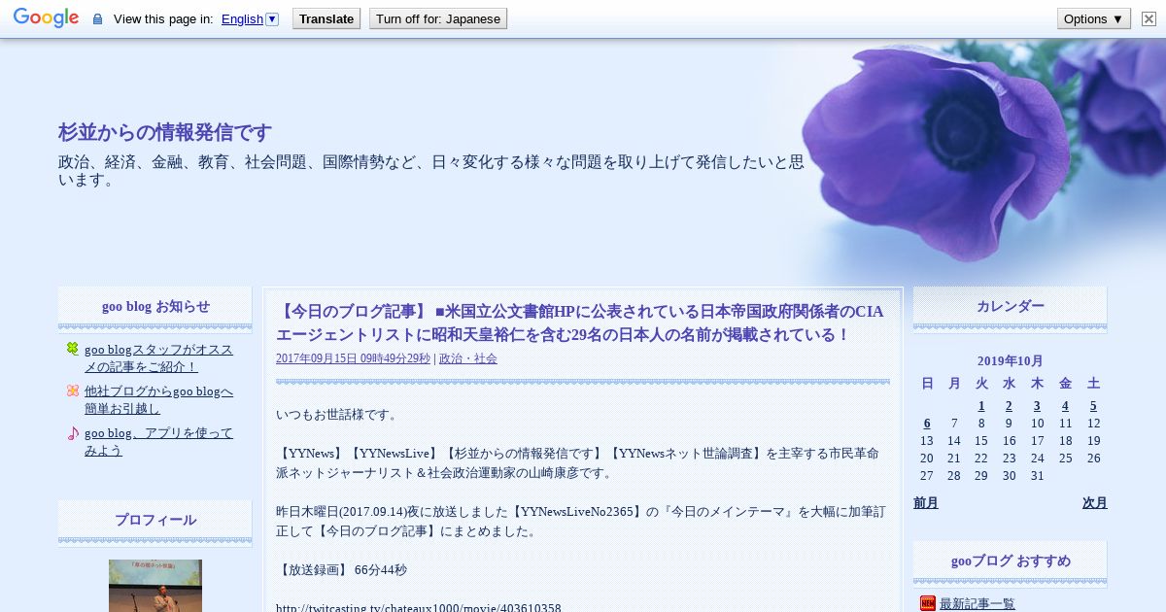1166x612 pixels.
Task: Select calendar date 5
Action: click(x=1093, y=406)
